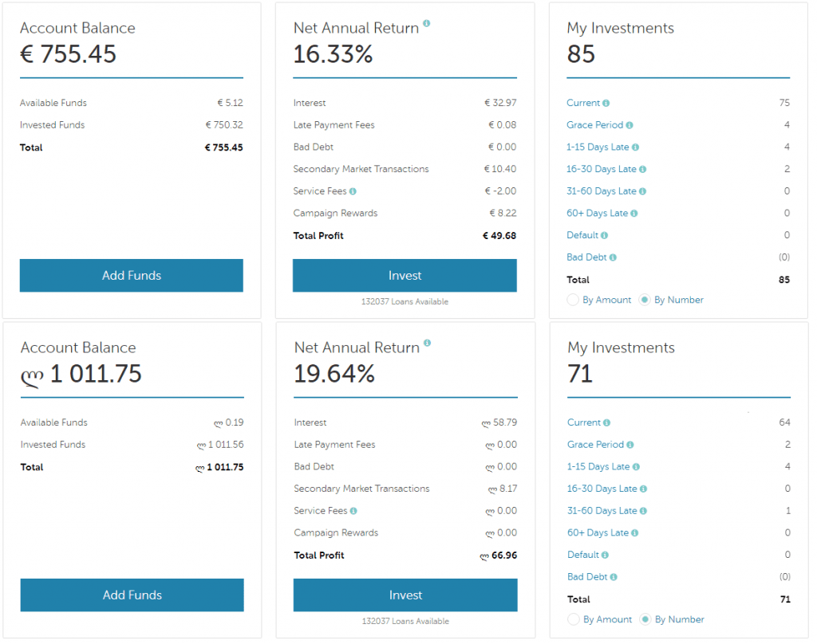817x644 pixels.
Task: Click Bad Debt info icon in 85-investments panel
Action: [x=613, y=257]
